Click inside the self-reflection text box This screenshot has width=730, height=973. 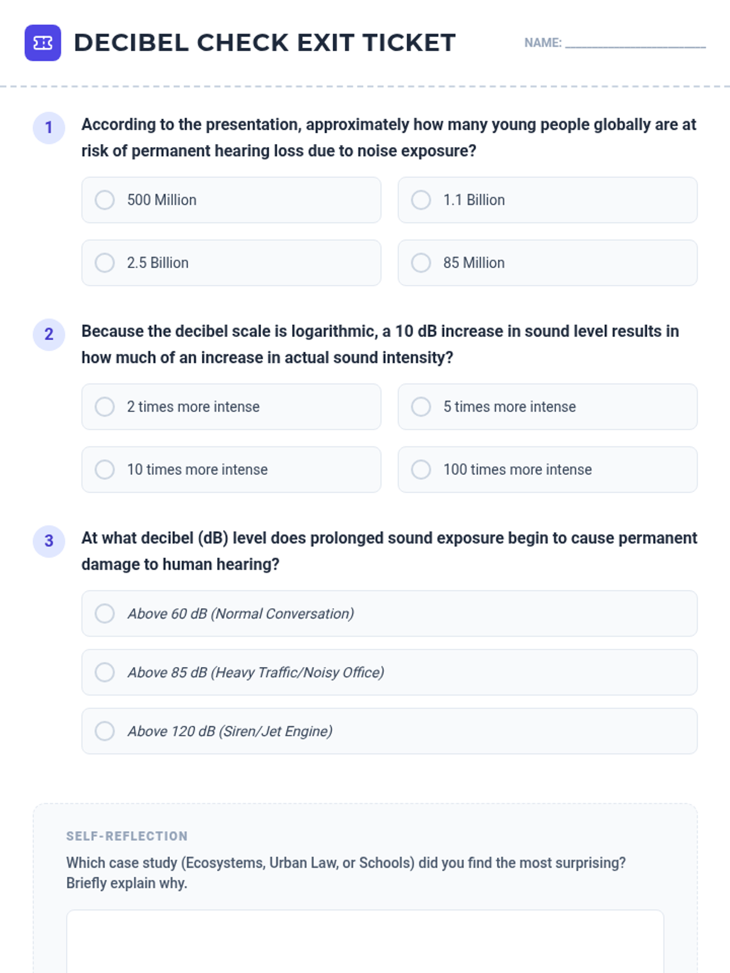pos(365,941)
